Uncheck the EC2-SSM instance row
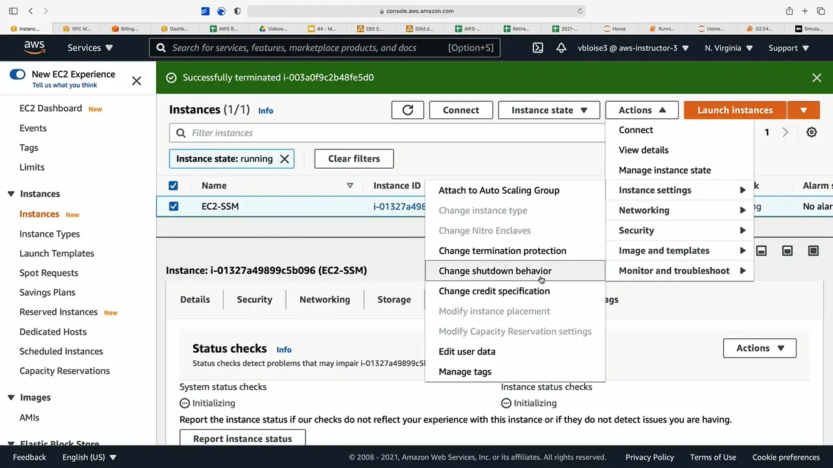The width and height of the screenshot is (833, 468). [x=173, y=206]
